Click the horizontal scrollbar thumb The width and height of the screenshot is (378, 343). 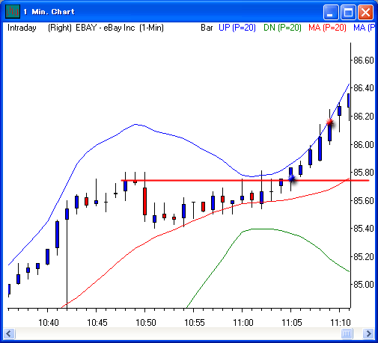347,333
